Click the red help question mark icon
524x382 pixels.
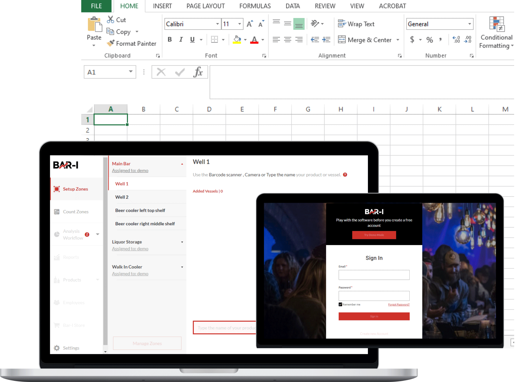pos(345,175)
